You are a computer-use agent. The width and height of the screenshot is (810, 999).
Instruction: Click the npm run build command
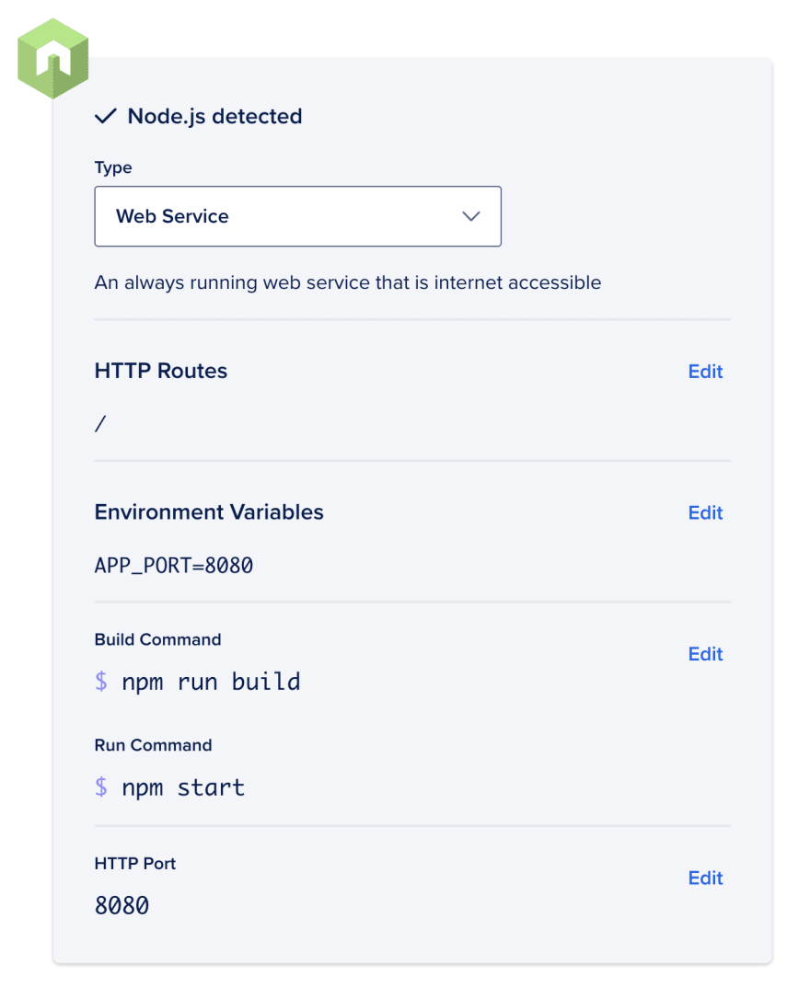[211, 682]
